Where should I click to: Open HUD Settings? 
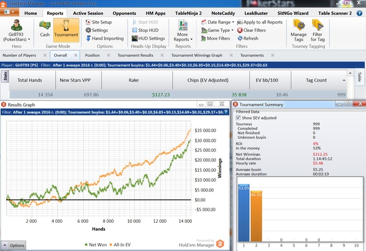point(148,39)
